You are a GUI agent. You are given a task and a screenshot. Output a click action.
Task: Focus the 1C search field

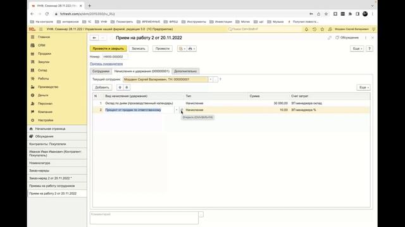click(x=265, y=30)
